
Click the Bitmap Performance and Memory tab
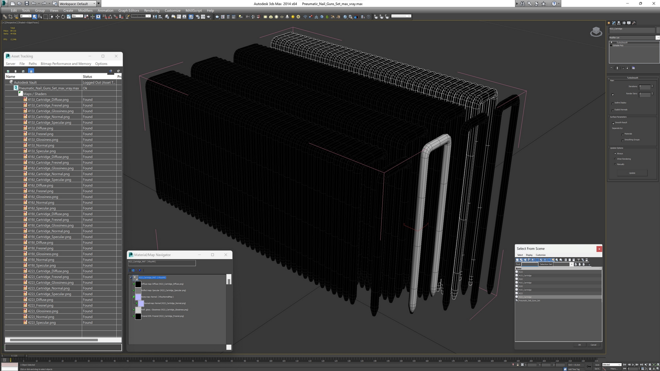pos(65,64)
